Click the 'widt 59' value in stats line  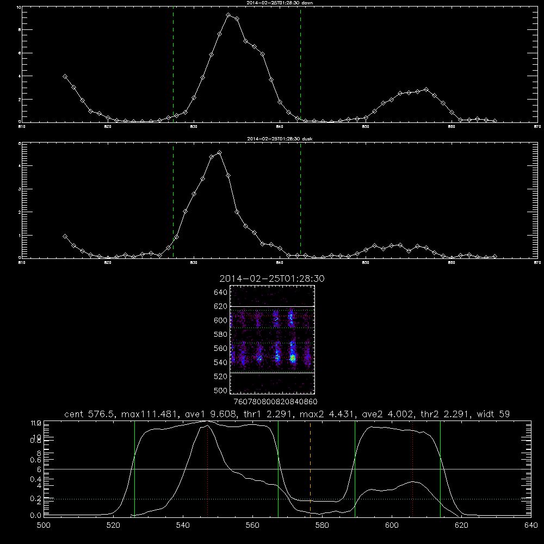click(493, 414)
